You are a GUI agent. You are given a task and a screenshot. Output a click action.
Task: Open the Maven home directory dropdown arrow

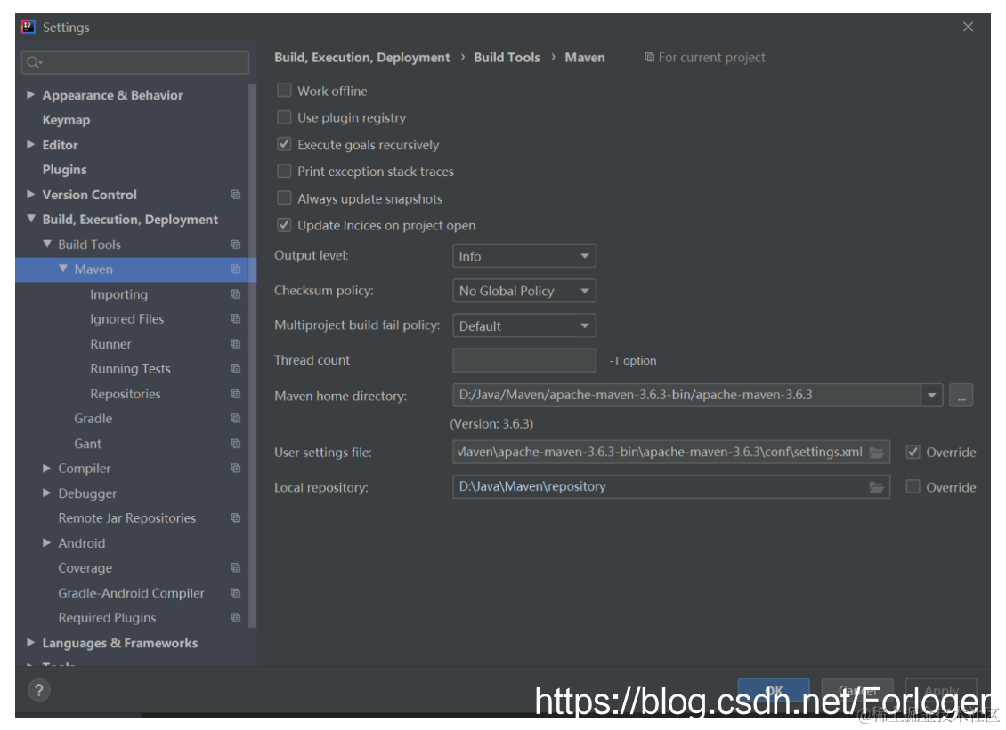[x=931, y=396]
